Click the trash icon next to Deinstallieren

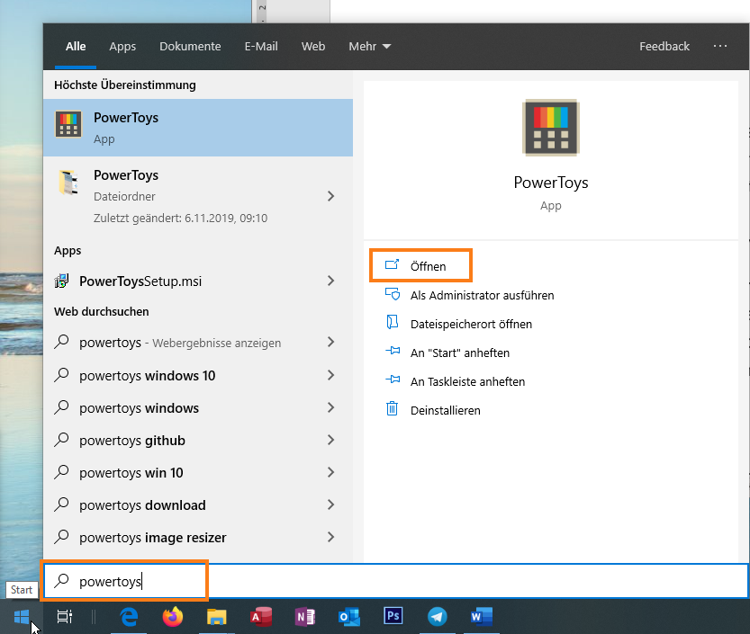tap(393, 408)
